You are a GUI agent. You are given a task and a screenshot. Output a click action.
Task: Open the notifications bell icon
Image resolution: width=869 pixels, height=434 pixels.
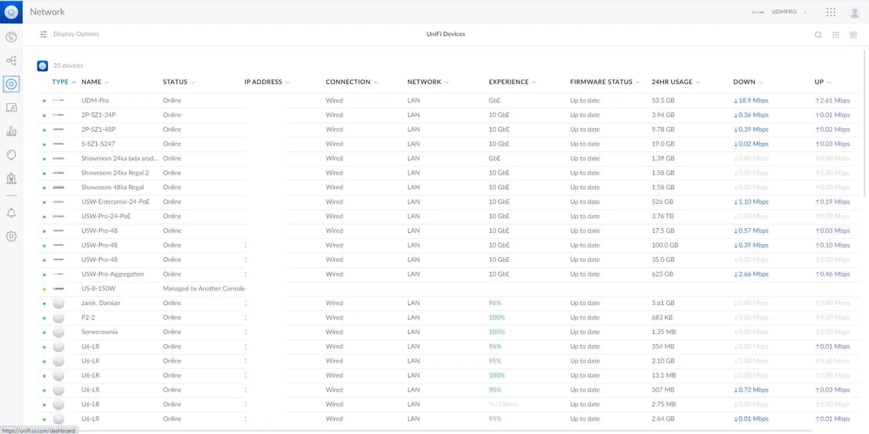click(x=11, y=213)
